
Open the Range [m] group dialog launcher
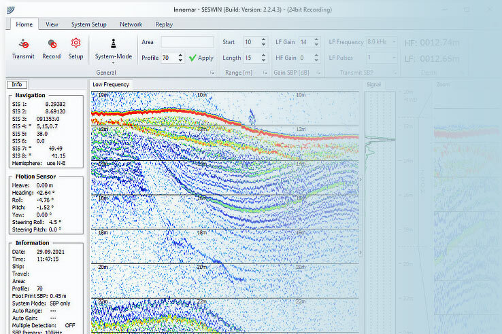265,73
